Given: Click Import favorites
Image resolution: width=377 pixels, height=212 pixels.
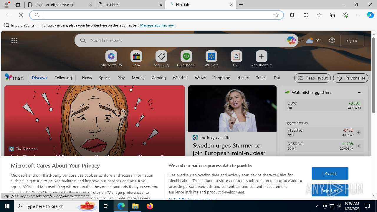Looking at the screenshot, I should (x=20, y=25).
